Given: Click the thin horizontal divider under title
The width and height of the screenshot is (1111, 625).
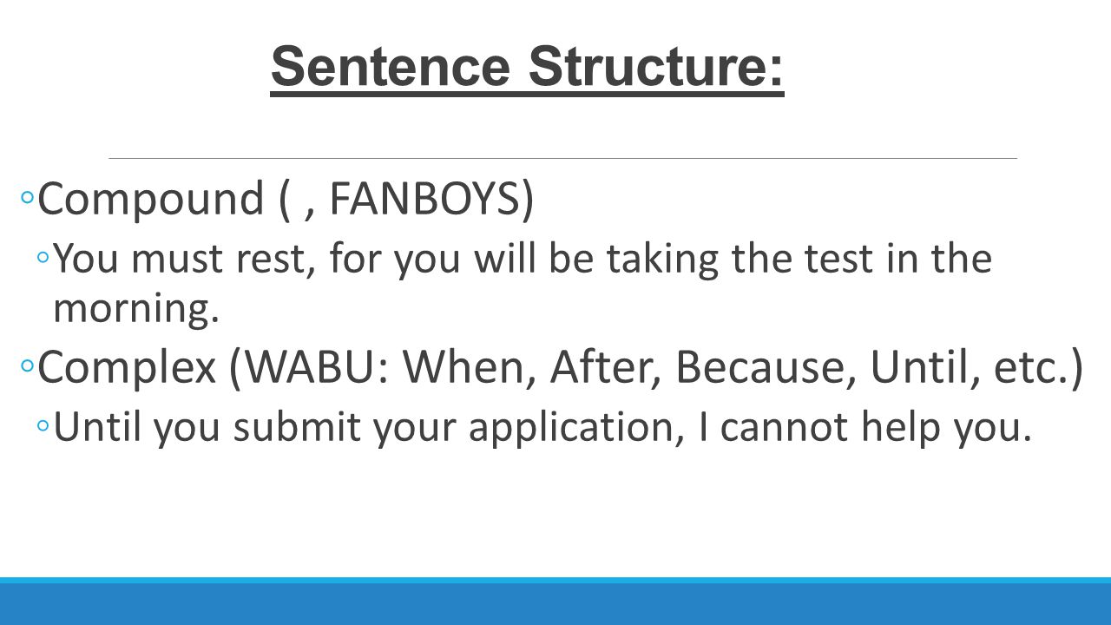Looking at the screenshot, I should pyautogui.click(x=562, y=158).
